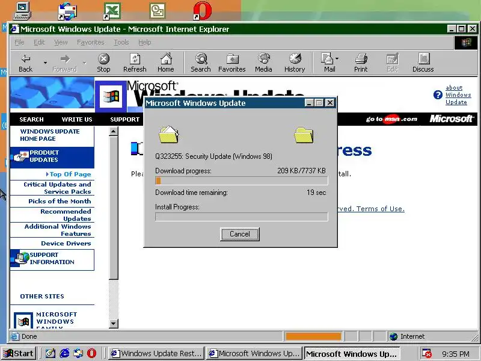Click the Edit toolbar button
Screen dimensions: 481x361
tap(393, 63)
